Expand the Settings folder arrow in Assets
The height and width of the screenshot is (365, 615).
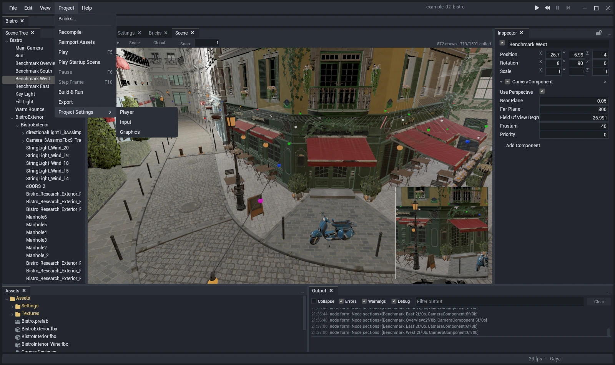(12, 307)
